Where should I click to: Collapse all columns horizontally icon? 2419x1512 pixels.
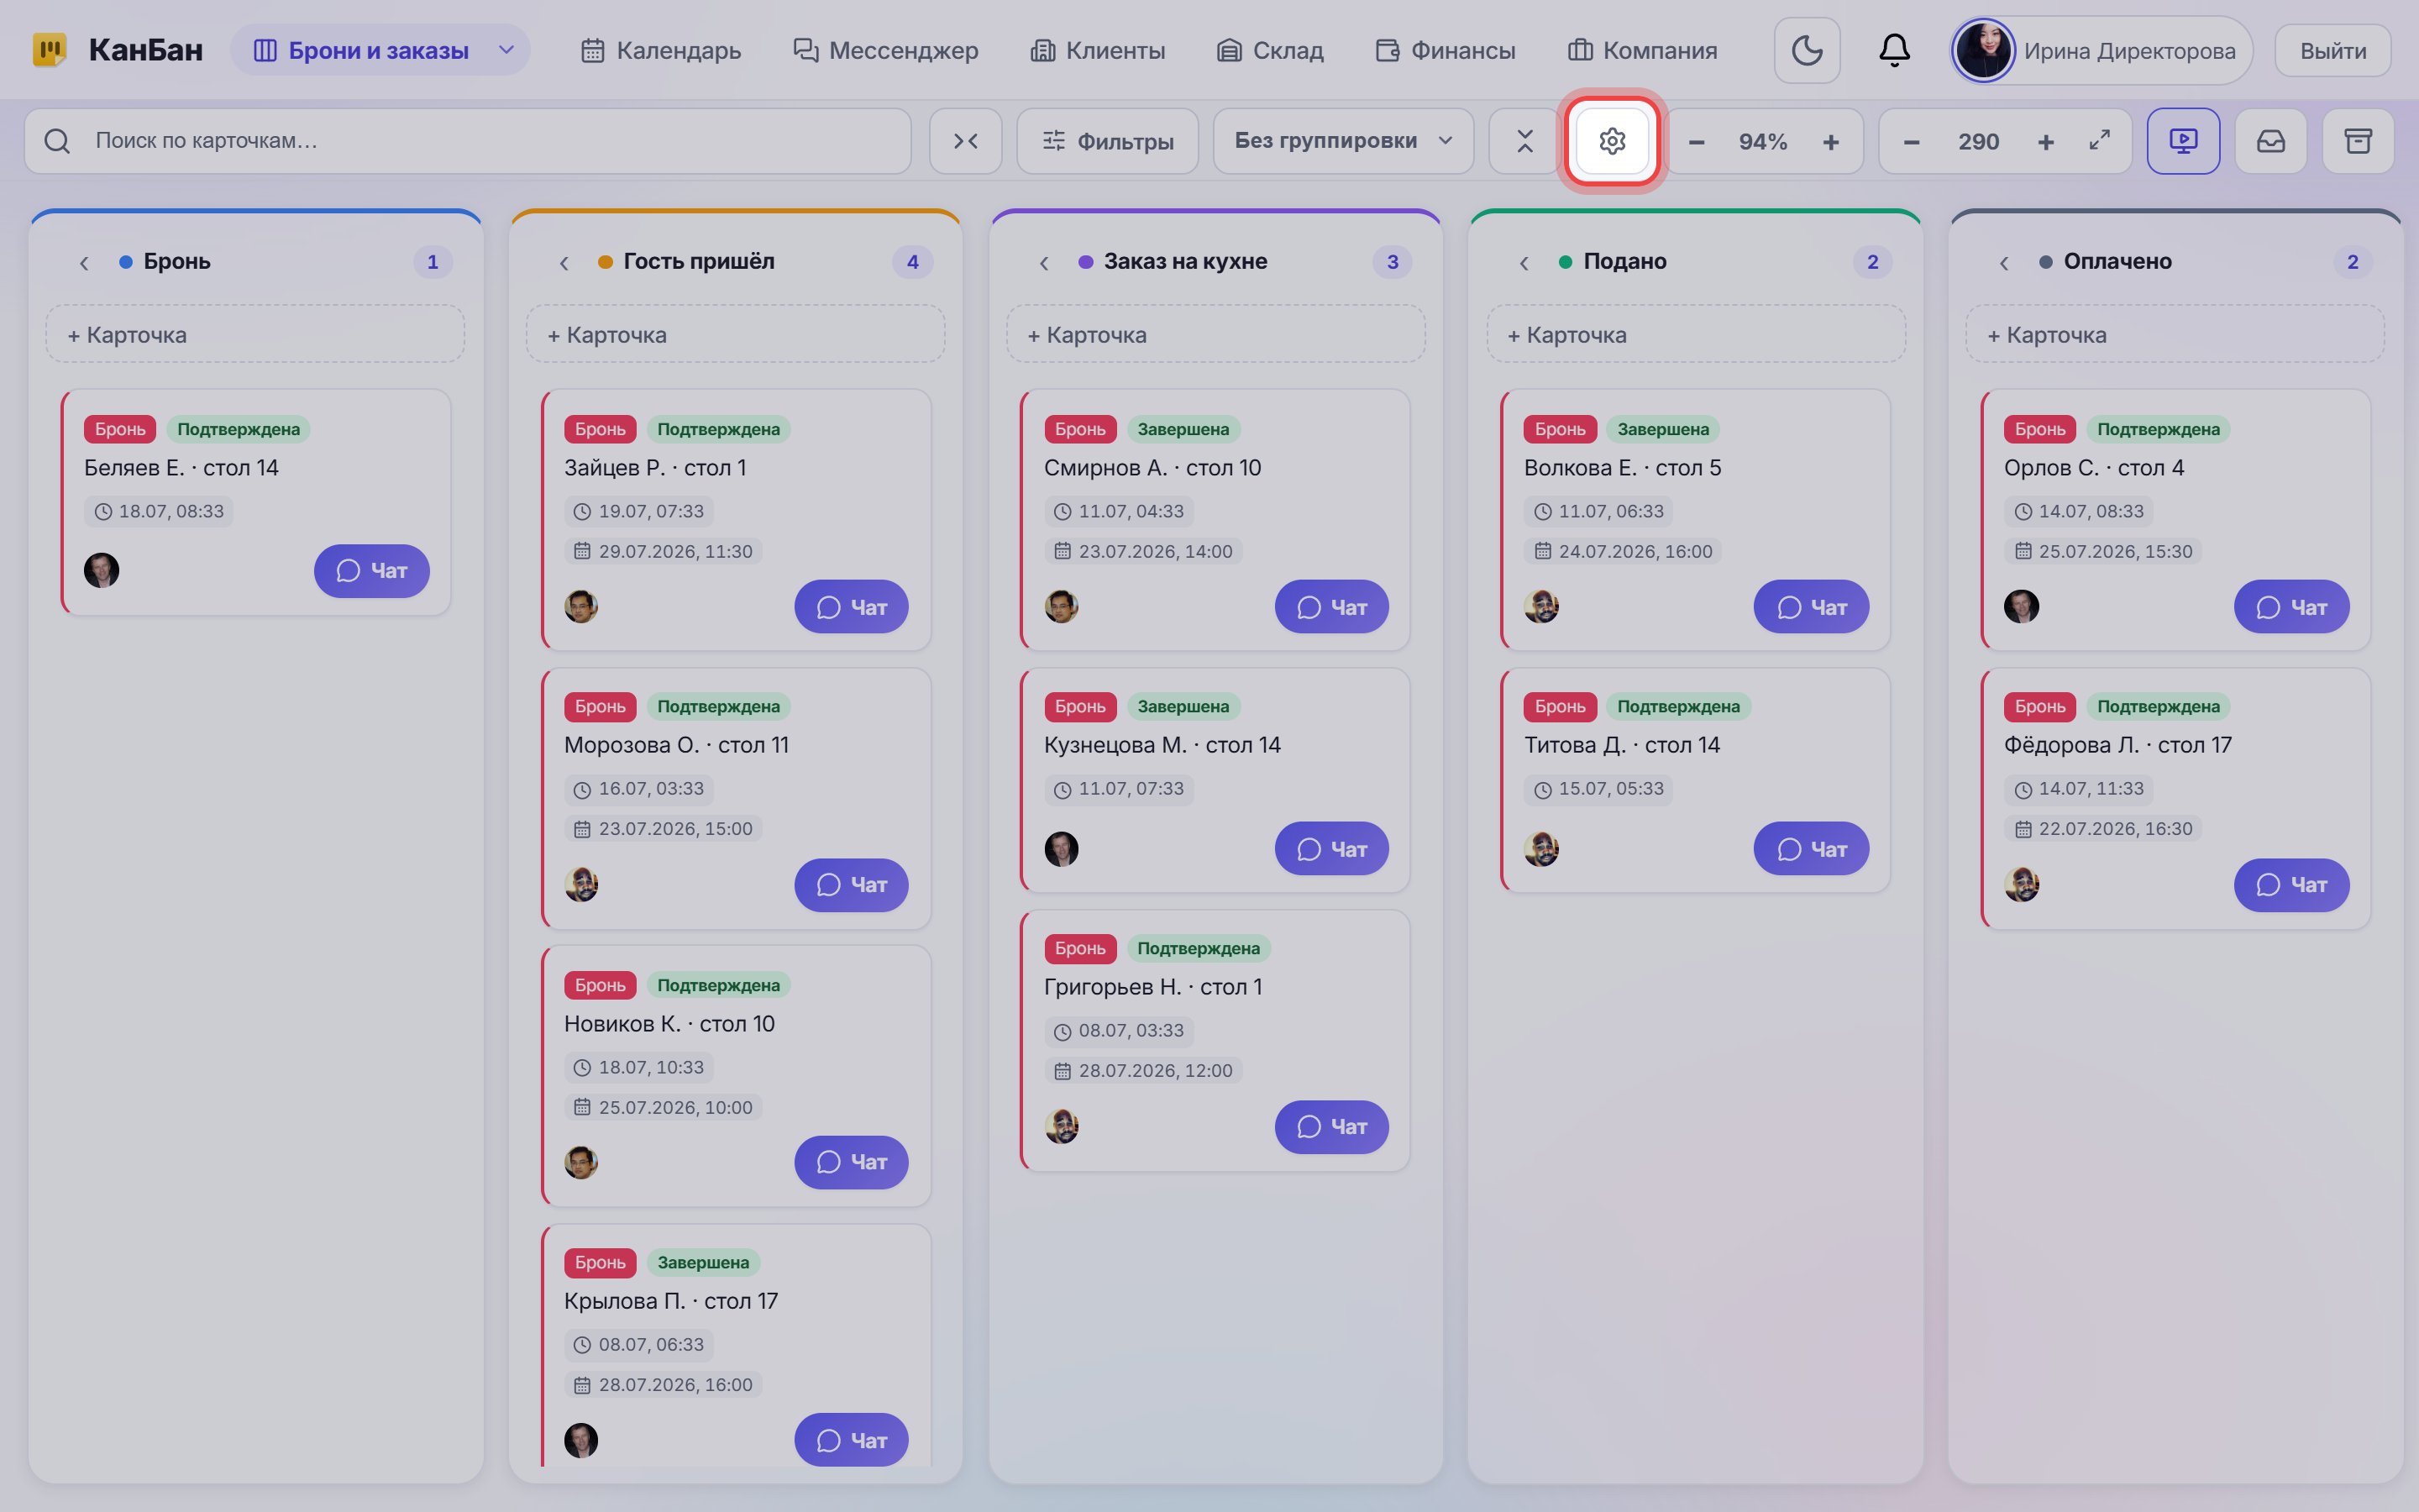pos(964,141)
